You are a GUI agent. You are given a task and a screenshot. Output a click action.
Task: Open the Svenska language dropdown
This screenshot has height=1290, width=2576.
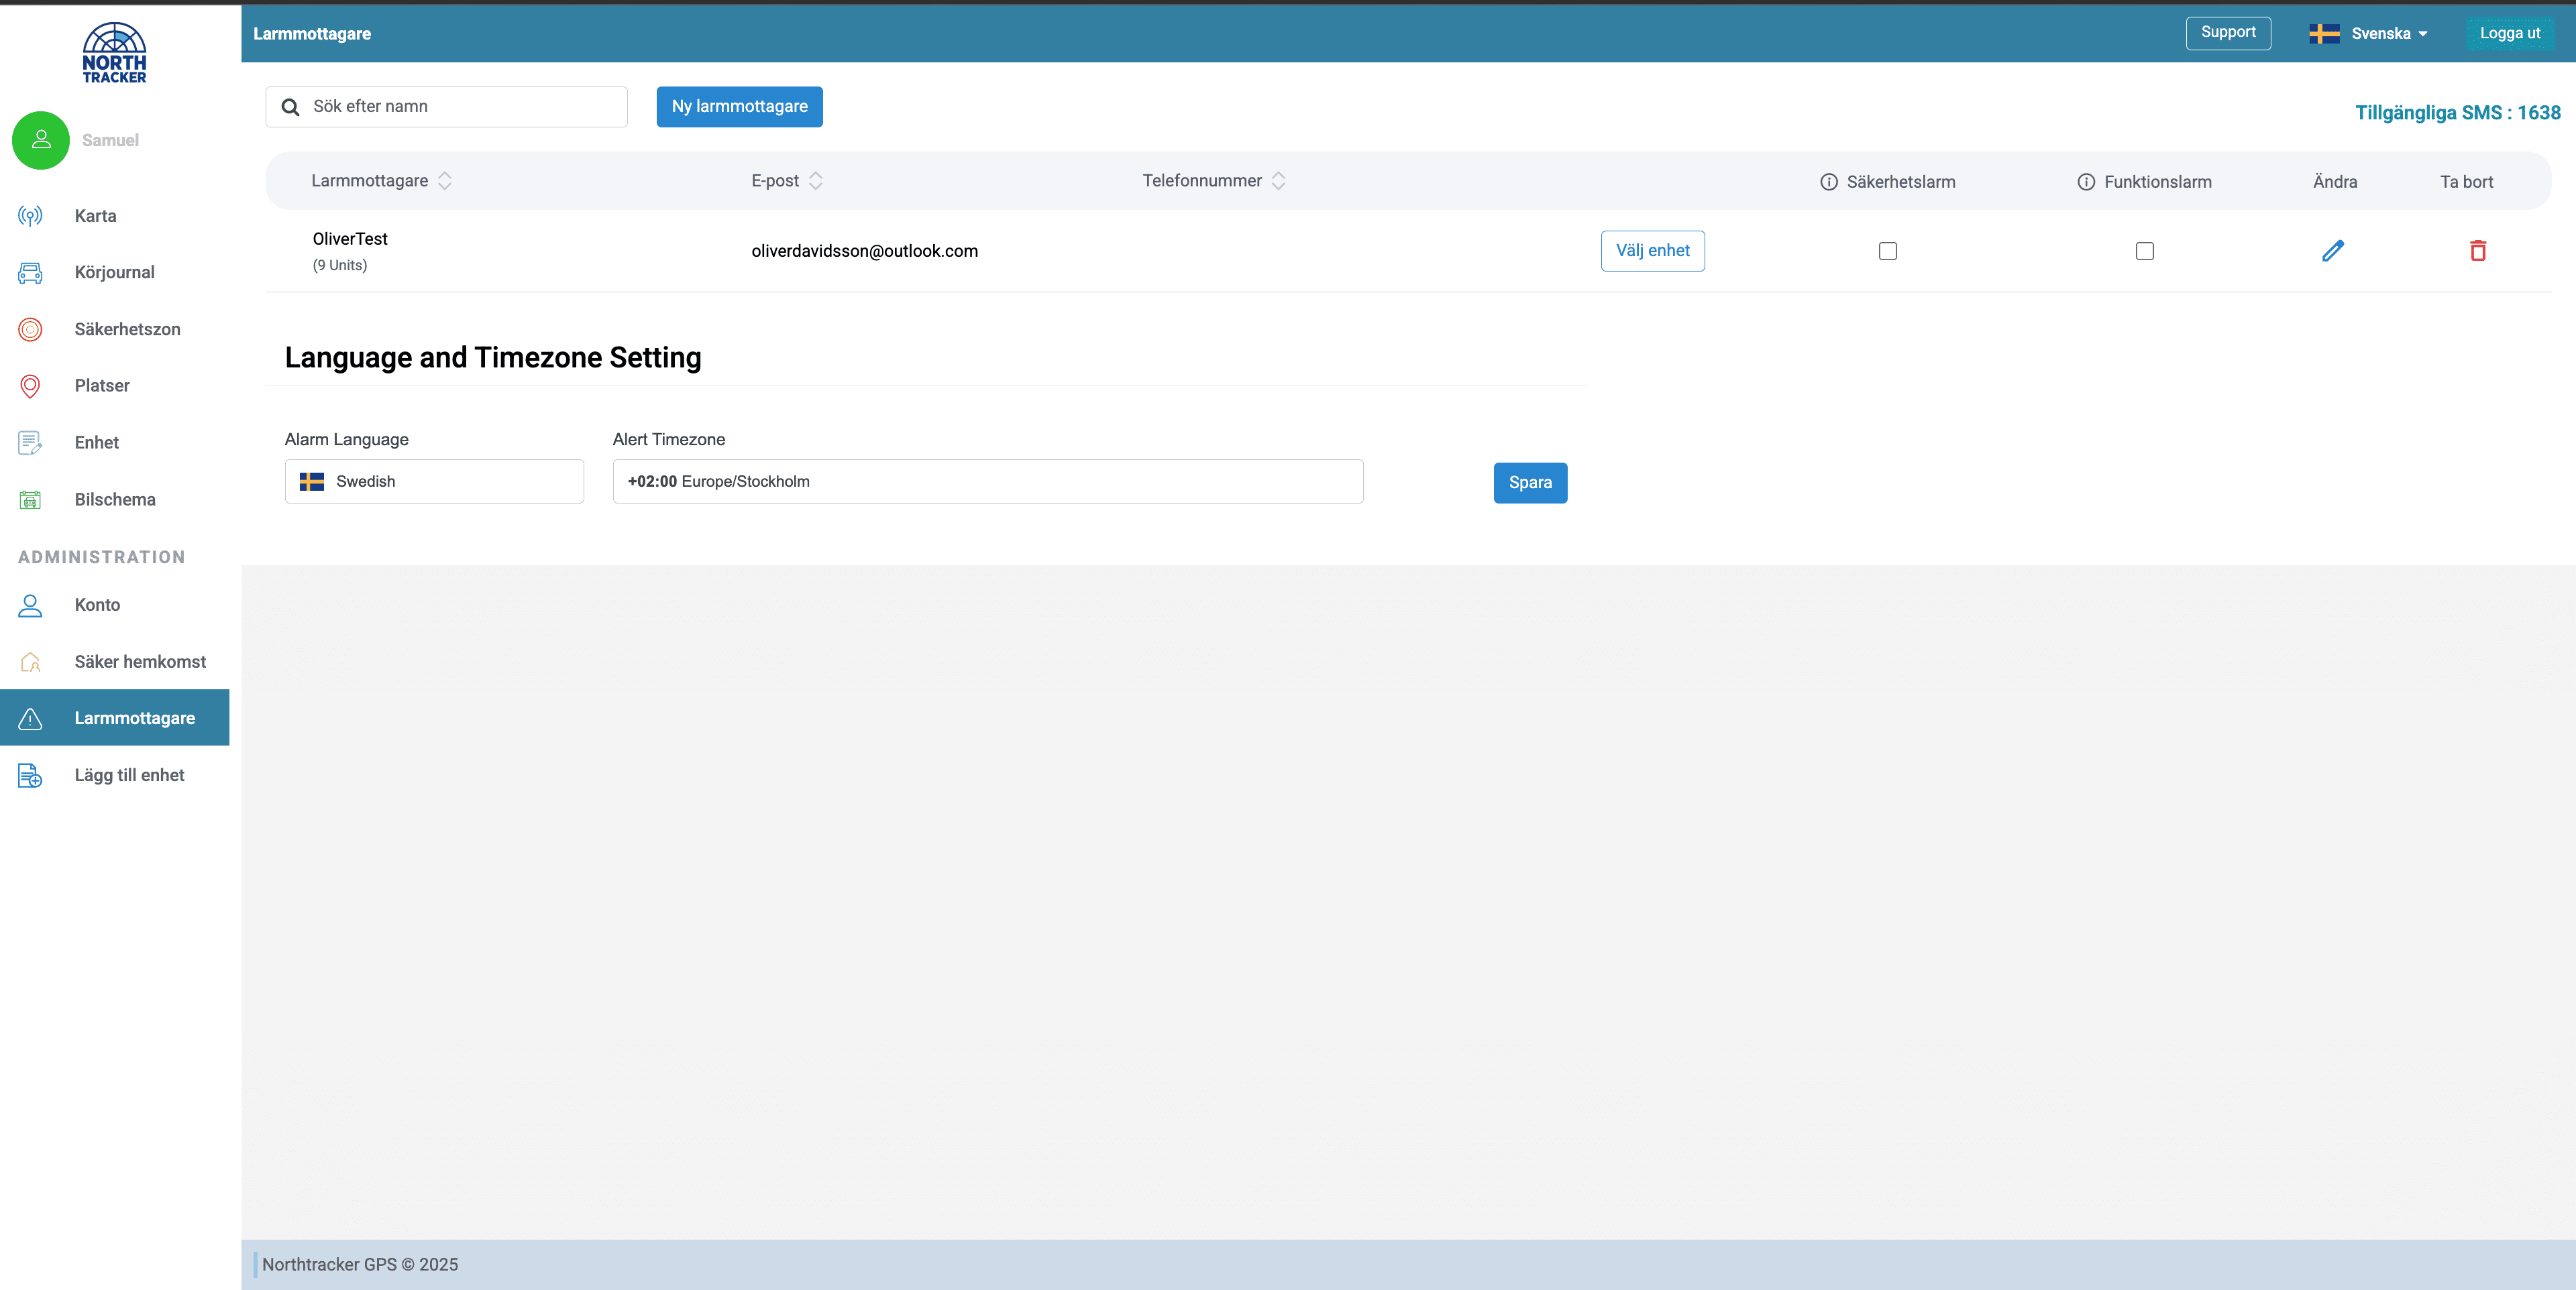2369,34
